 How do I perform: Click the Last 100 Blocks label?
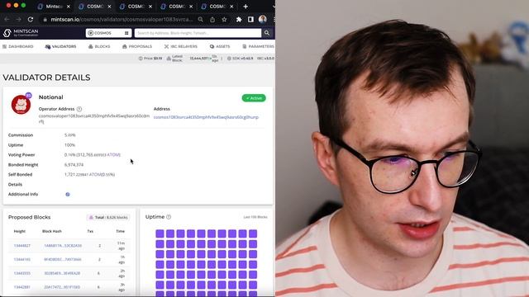pos(255,217)
